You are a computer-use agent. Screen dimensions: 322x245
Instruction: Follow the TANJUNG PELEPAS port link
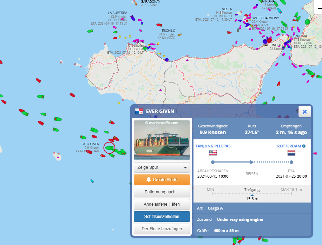[x=213, y=146]
